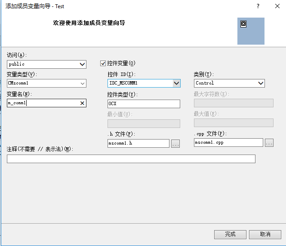Browse for .h file with ellipsis button
Image resolution: width=286 pixels, height=246 pixels.
pyautogui.click(x=175, y=143)
